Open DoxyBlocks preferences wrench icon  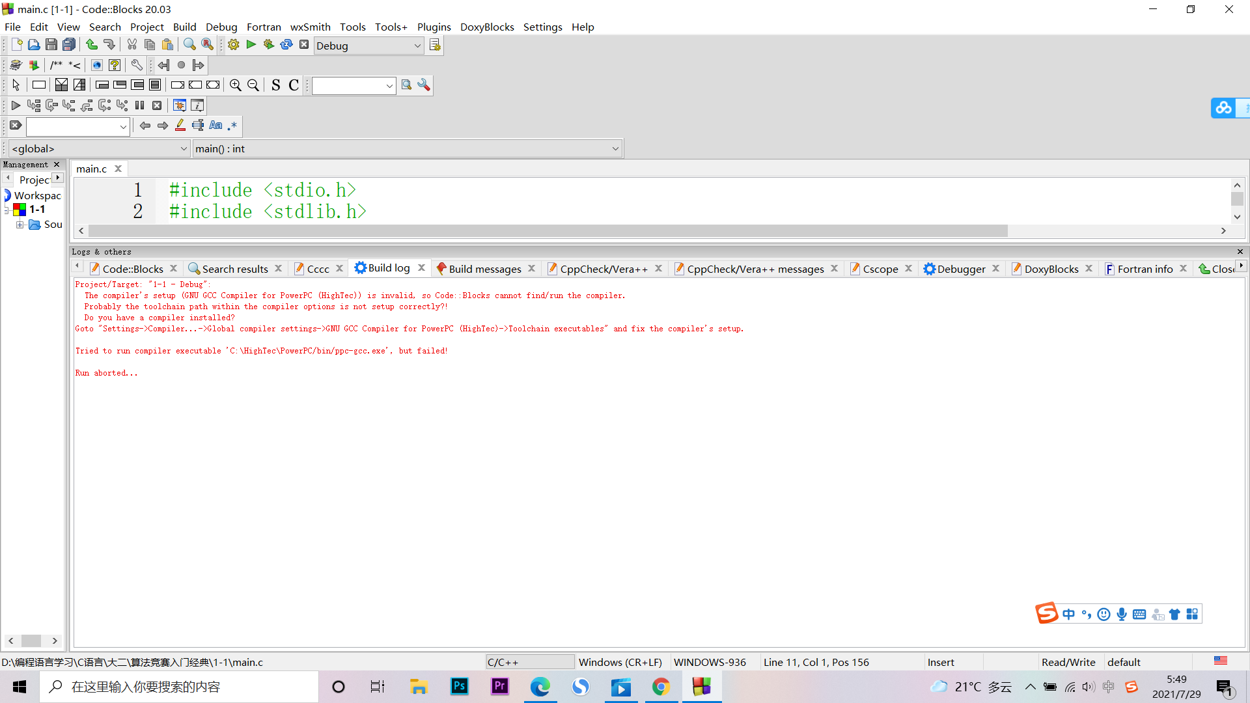click(137, 65)
